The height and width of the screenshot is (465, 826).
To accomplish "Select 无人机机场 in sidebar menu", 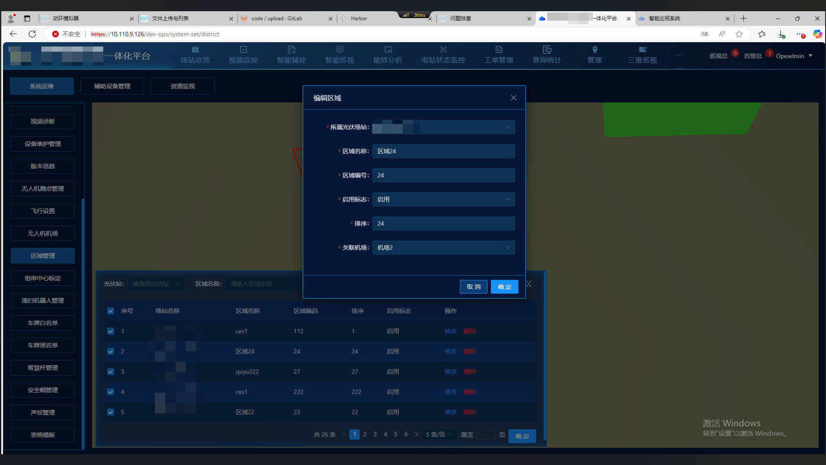I will pos(43,233).
